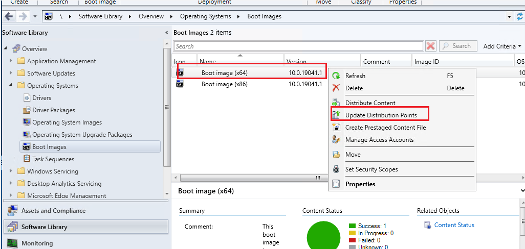Open the address bar dropdown arrow

[510, 16]
